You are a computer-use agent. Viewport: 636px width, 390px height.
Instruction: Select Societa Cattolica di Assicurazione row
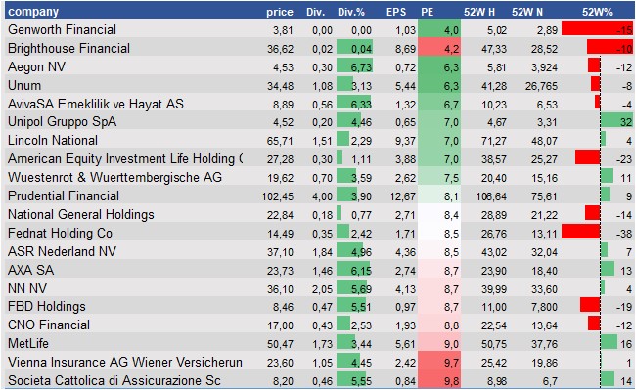tap(319, 380)
